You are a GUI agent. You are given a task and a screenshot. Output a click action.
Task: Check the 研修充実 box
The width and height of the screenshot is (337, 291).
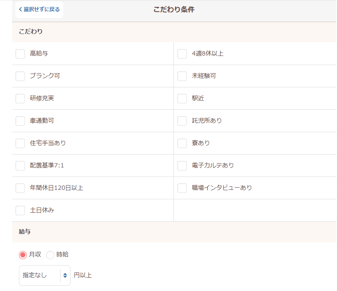20,99
